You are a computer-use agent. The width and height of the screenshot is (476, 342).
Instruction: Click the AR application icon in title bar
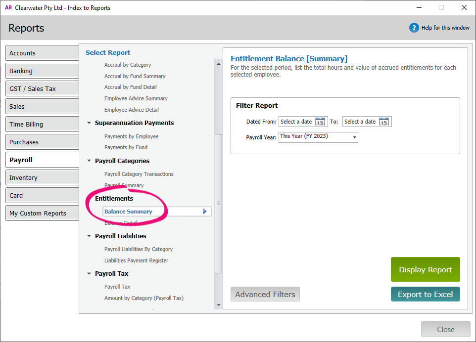(x=8, y=7)
